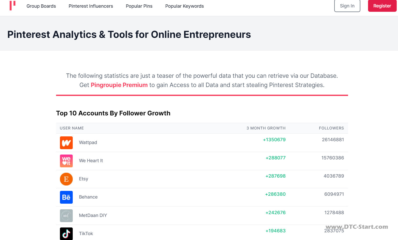
Task: Click the Pingroupie logo in header
Action: (13, 6)
